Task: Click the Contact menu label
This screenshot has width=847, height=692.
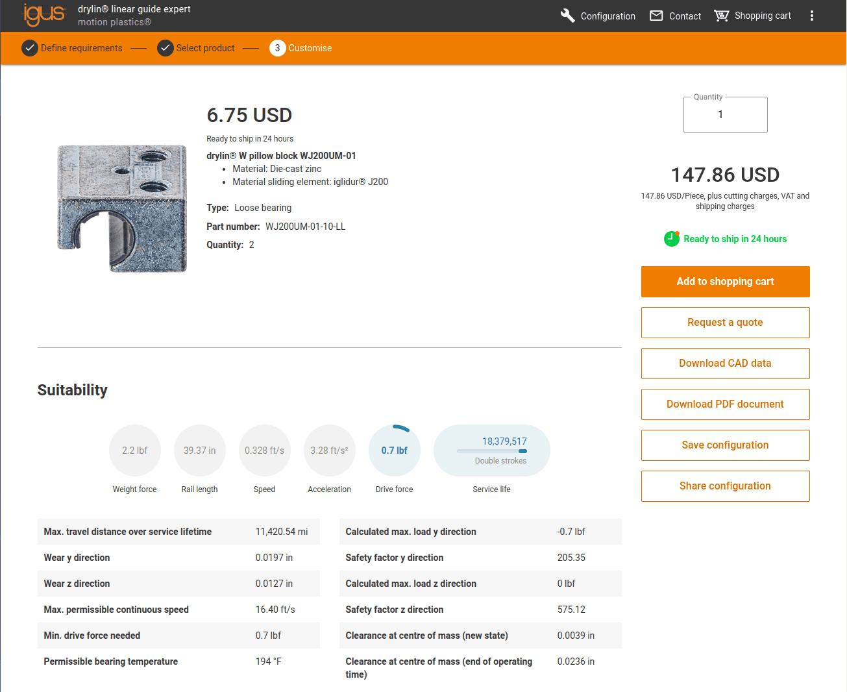Action: click(685, 16)
